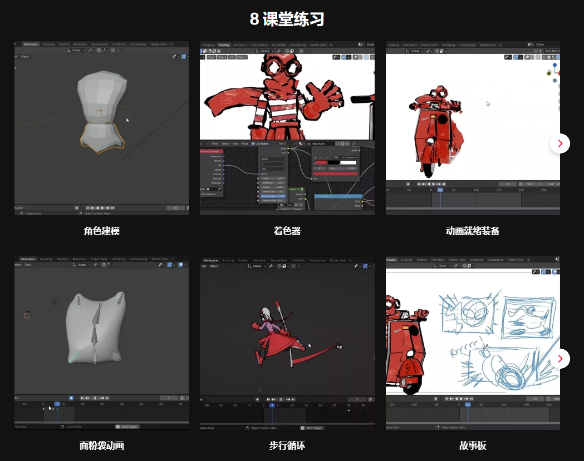This screenshot has height=461, width=584.
Task: Open the 面粉袋动画 thumbnail image
Action: [x=101, y=343]
